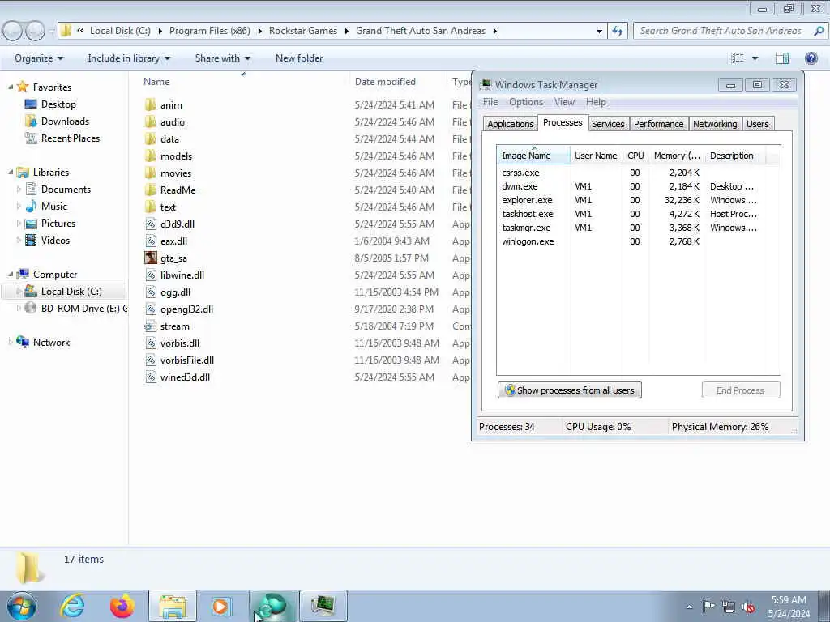Viewport: 830px width, 622px height.
Task: Click the Videos library icon
Action: (32, 240)
